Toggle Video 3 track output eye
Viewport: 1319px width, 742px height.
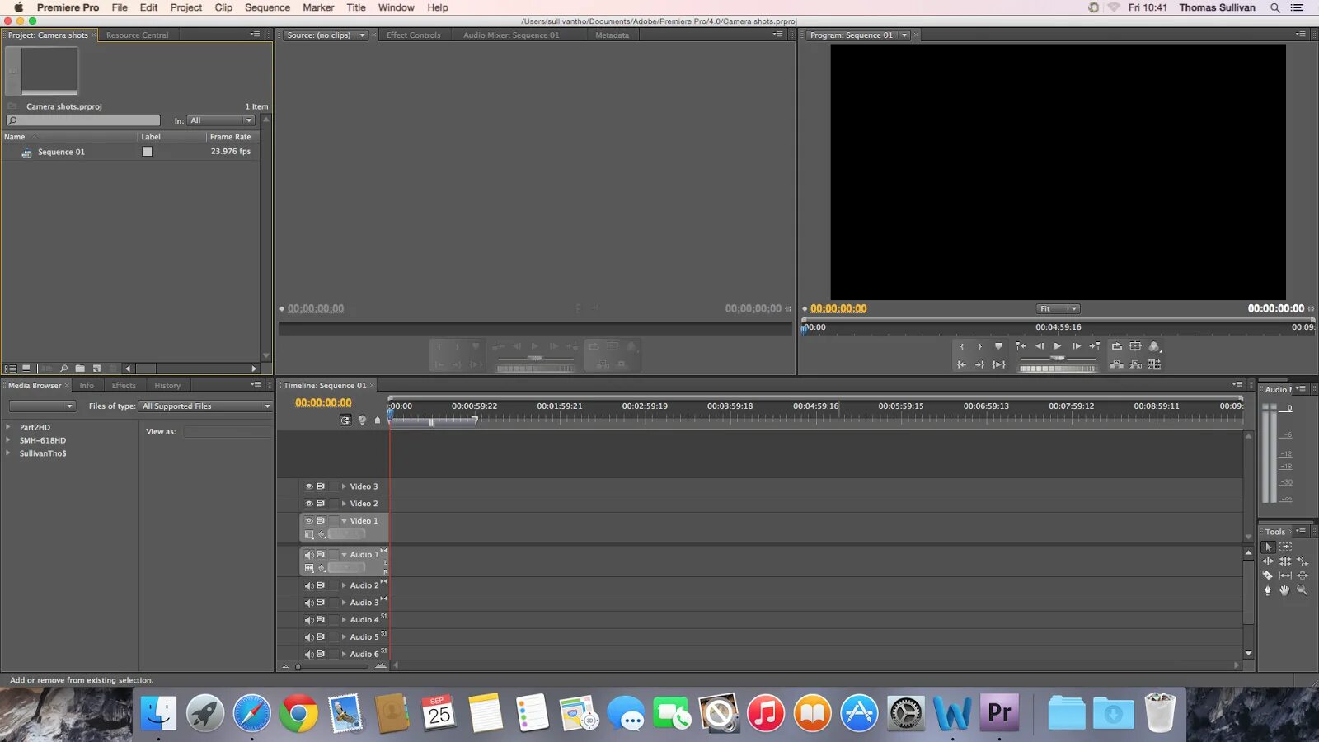(309, 486)
